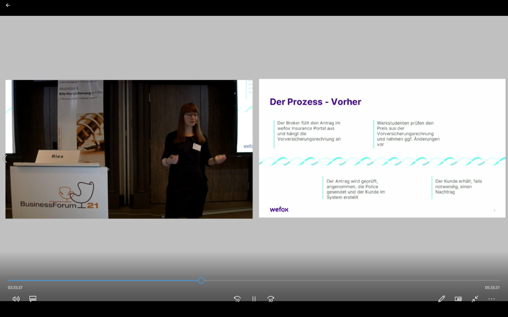Exit full screen mode
The height and width of the screenshot is (317, 508).
pyautogui.click(x=475, y=299)
